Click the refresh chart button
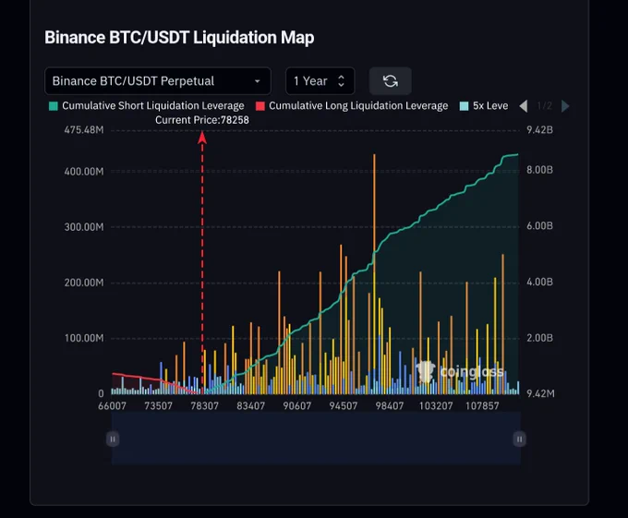 [x=391, y=81]
